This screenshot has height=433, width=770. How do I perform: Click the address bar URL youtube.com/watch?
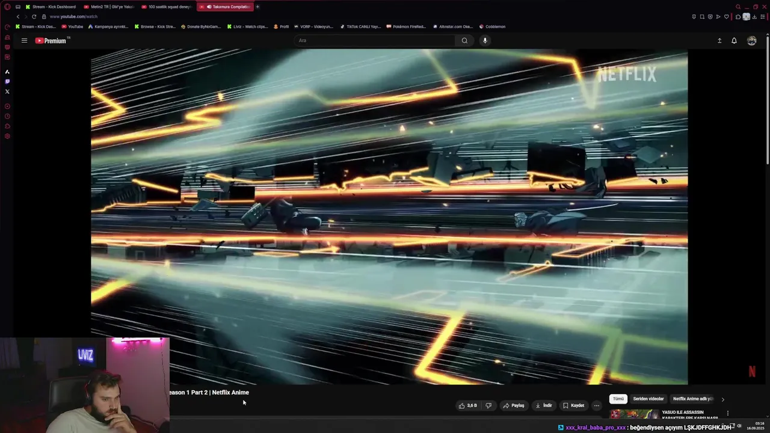[74, 17]
